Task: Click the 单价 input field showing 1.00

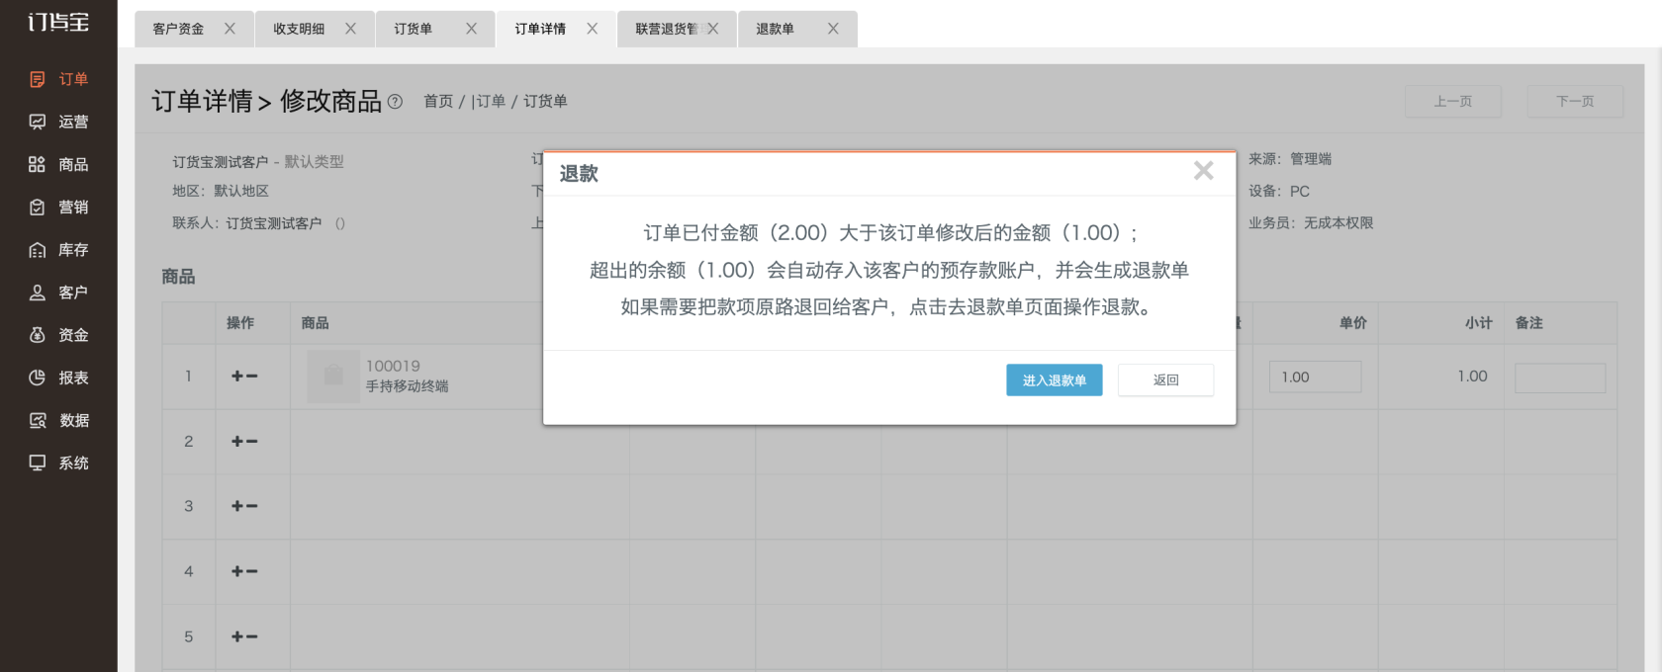Action: pos(1315,377)
